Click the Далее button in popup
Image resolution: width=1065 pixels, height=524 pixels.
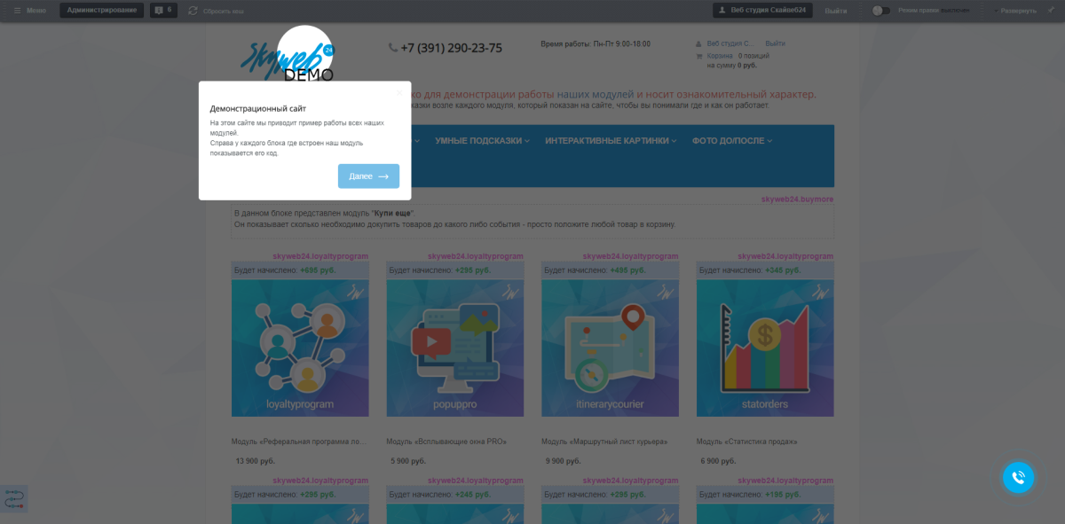(x=368, y=176)
